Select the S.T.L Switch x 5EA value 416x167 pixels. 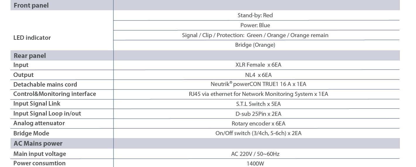pyautogui.click(x=258, y=104)
